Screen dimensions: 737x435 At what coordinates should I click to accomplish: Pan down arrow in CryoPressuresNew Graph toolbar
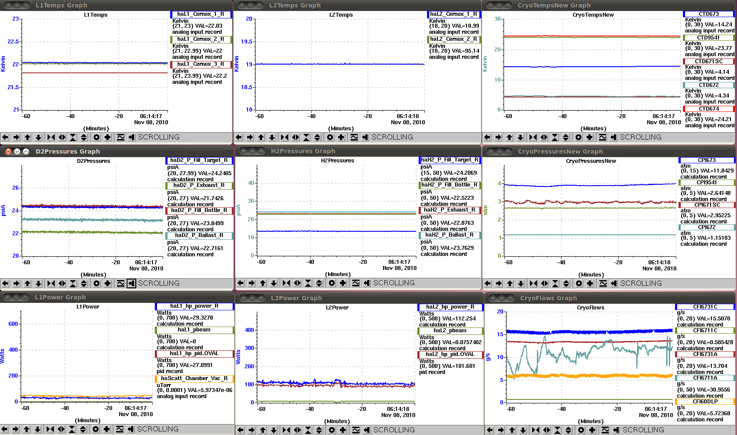(x=521, y=284)
